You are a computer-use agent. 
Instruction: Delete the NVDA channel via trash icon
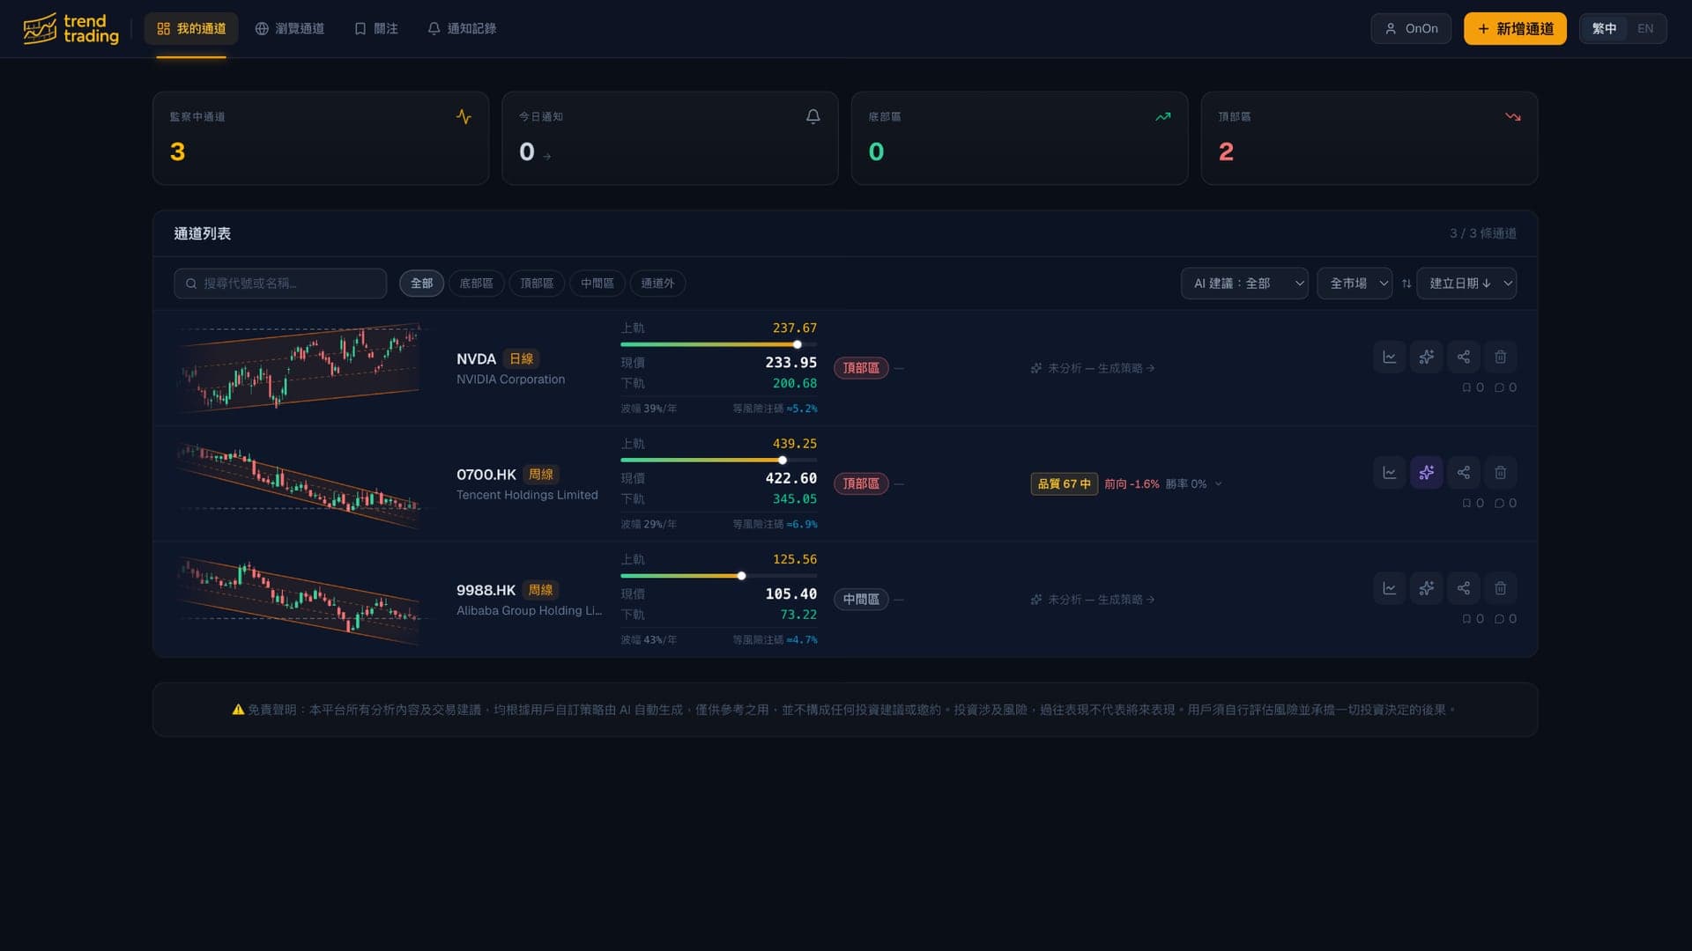coord(1500,357)
